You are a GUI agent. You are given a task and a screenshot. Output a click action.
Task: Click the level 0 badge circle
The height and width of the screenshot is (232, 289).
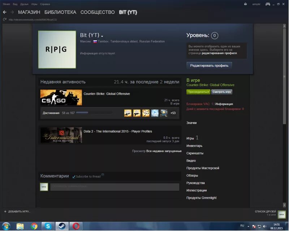pyautogui.click(x=215, y=35)
